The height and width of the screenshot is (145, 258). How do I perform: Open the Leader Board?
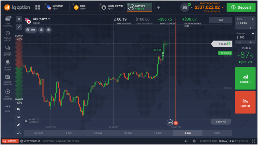pyautogui.click(x=7, y=65)
